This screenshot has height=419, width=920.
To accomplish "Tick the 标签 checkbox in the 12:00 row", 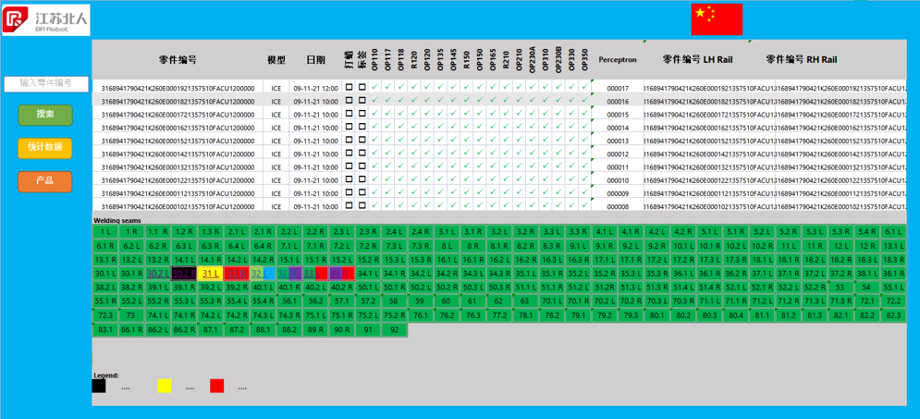I will 362,88.
